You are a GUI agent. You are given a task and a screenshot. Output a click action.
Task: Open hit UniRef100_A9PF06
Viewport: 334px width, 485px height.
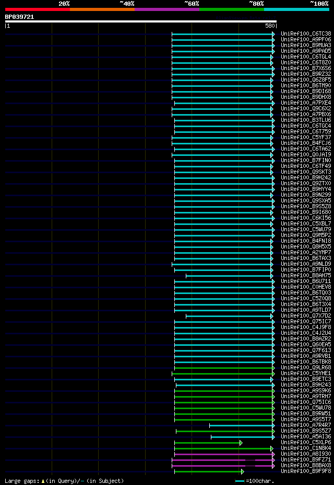[306, 40]
